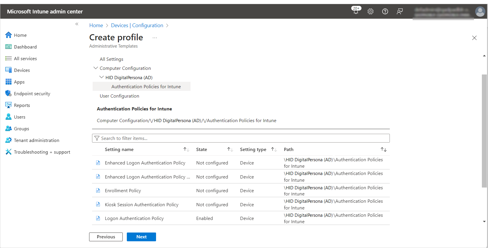Open the Help question mark icon
Screen dimensions: 488x248
pyautogui.click(x=385, y=11)
